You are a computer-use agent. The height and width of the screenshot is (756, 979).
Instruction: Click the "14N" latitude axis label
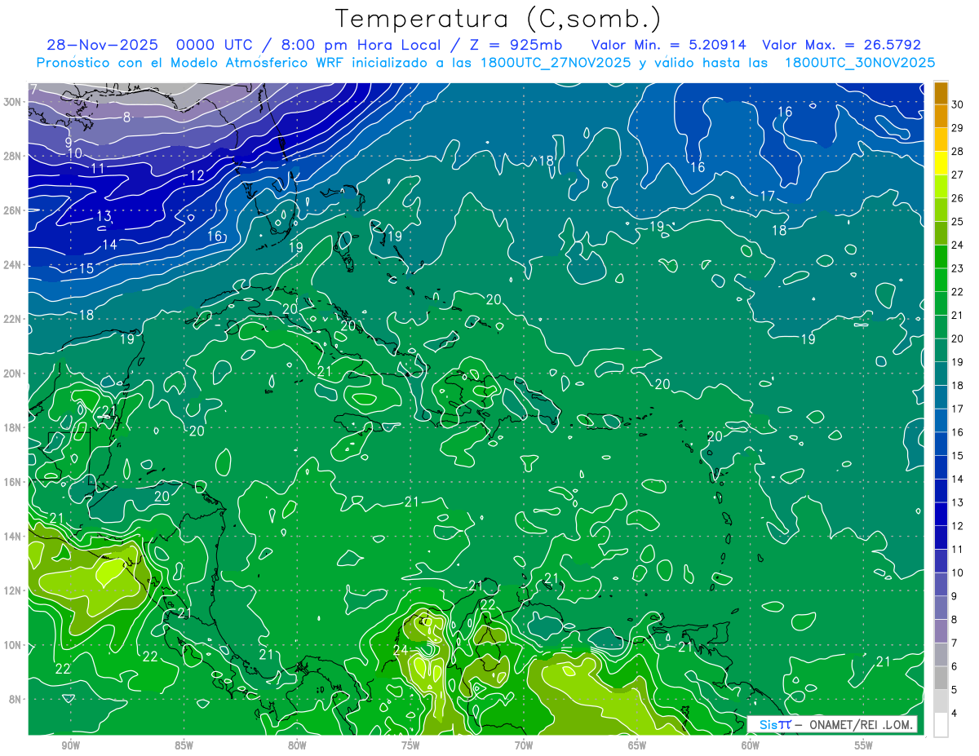point(13,537)
